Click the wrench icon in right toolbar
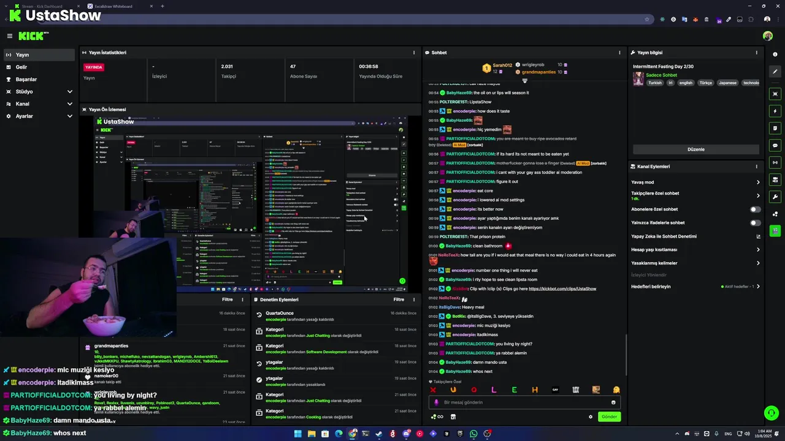The width and height of the screenshot is (785, 441). (x=775, y=197)
